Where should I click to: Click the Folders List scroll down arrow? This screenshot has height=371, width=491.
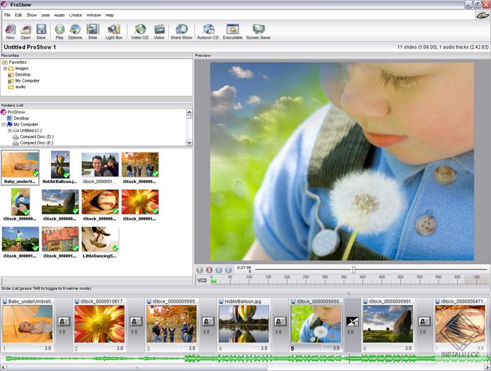189,143
